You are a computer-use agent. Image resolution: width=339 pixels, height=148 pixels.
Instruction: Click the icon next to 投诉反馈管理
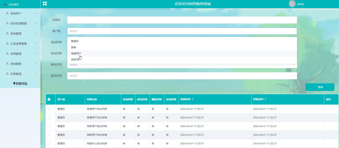[7, 23]
